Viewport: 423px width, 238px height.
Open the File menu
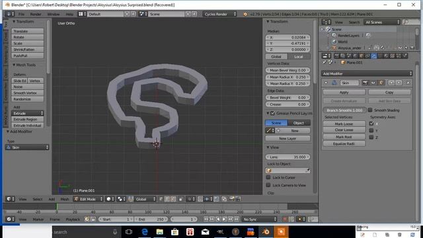point(21,14)
